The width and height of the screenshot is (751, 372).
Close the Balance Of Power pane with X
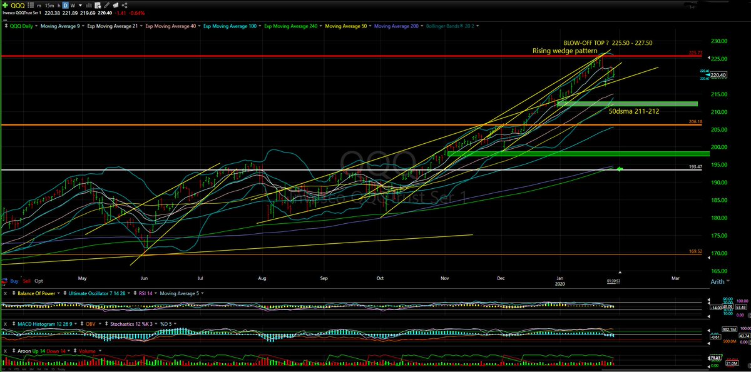(5, 293)
